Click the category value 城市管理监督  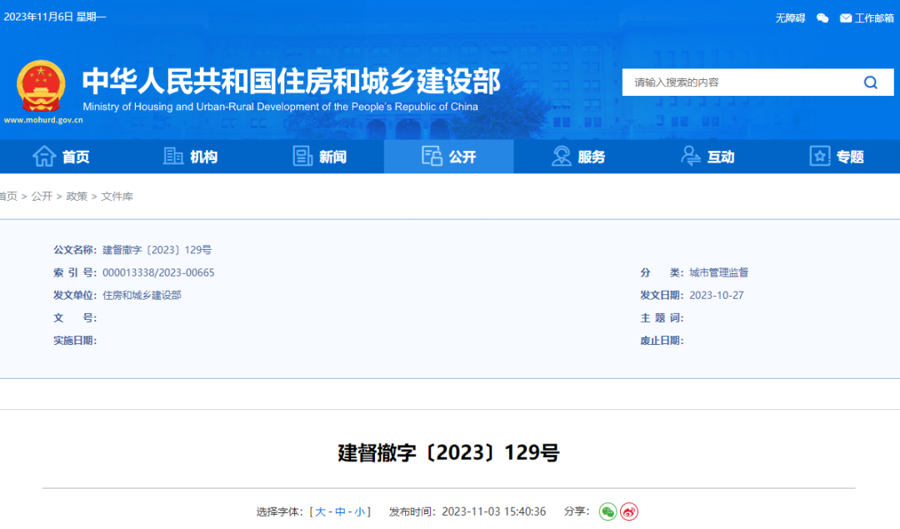(718, 272)
